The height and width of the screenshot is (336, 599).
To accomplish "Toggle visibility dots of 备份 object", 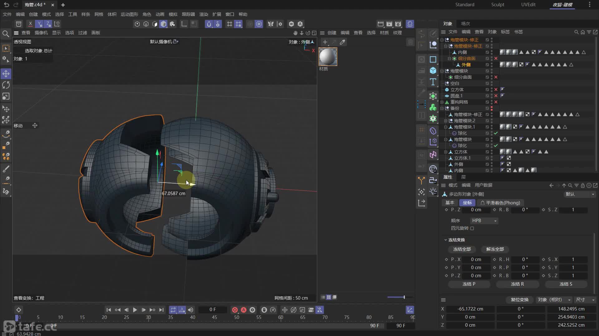I will pos(492,108).
